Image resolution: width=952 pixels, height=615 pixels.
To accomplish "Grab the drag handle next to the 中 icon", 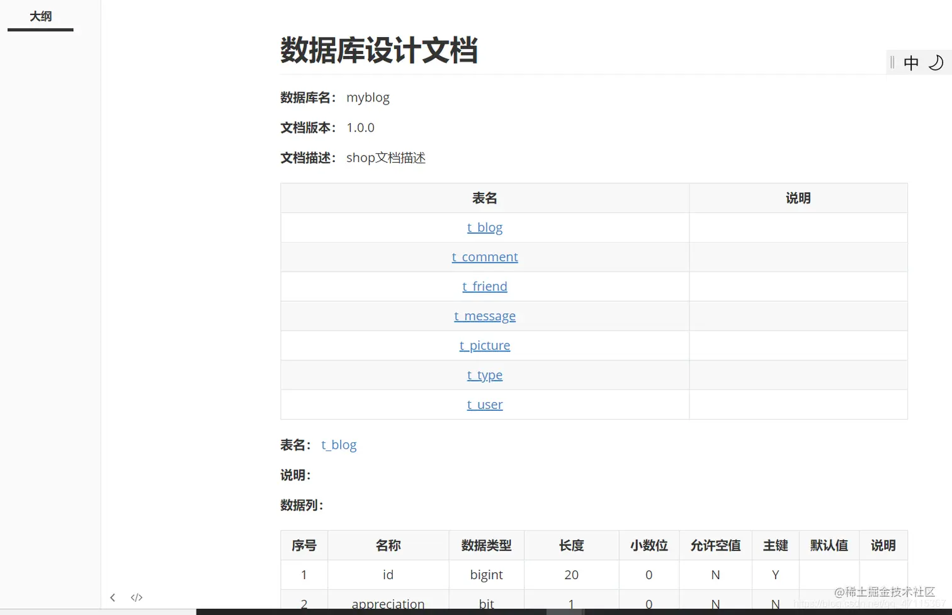I will pyautogui.click(x=892, y=62).
